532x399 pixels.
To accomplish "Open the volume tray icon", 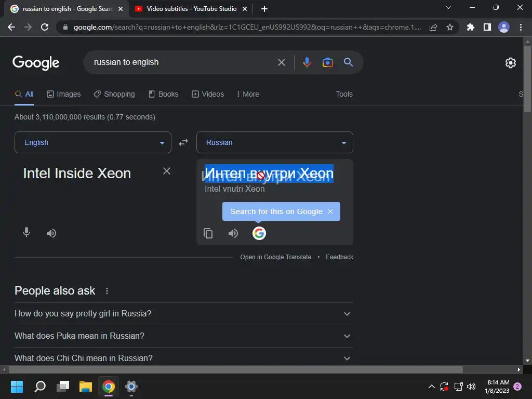I will tap(471, 387).
